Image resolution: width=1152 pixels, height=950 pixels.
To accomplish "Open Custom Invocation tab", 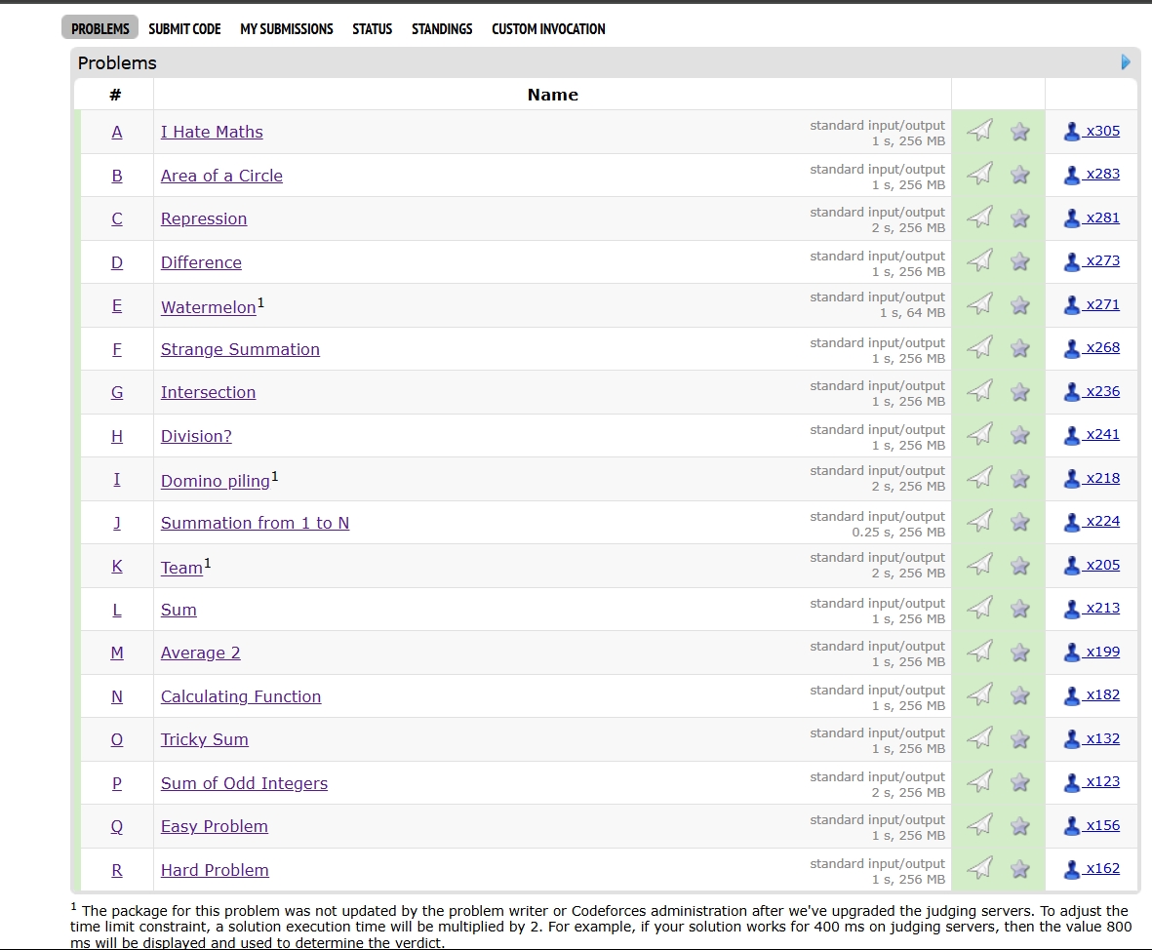I will pos(548,28).
